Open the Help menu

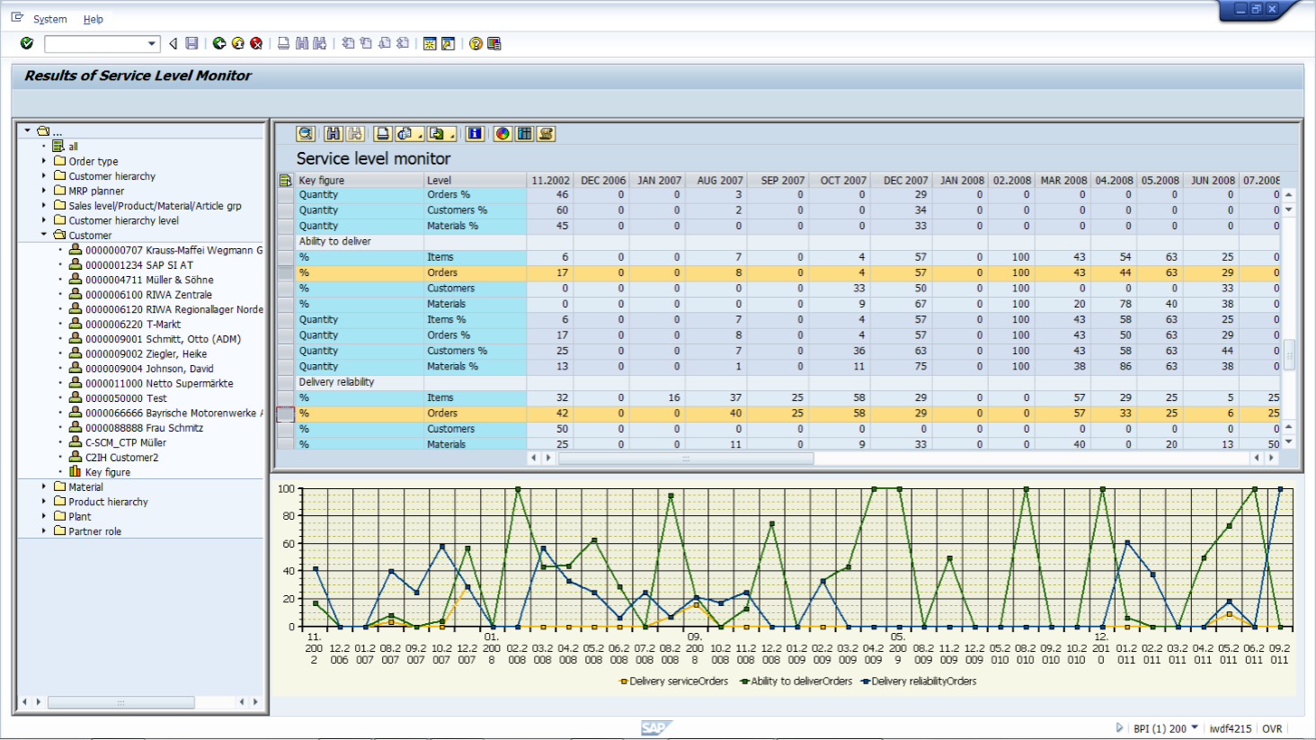pyautogui.click(x=93, y=19)
